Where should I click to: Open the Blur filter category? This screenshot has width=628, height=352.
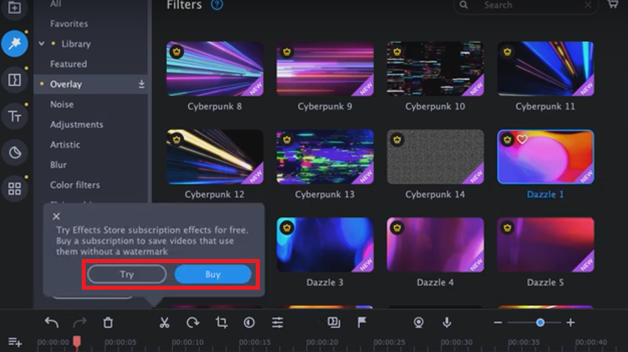[58, 165]
